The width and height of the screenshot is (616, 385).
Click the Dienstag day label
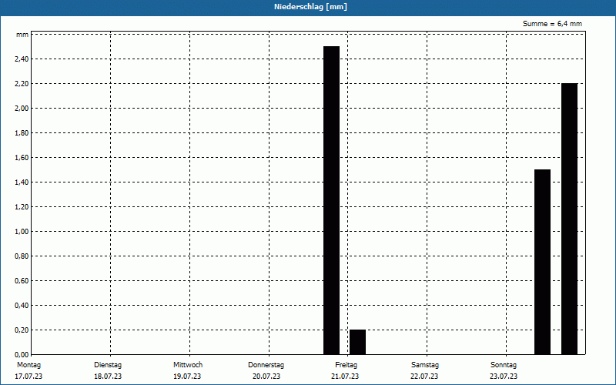[x=108, y=365]
